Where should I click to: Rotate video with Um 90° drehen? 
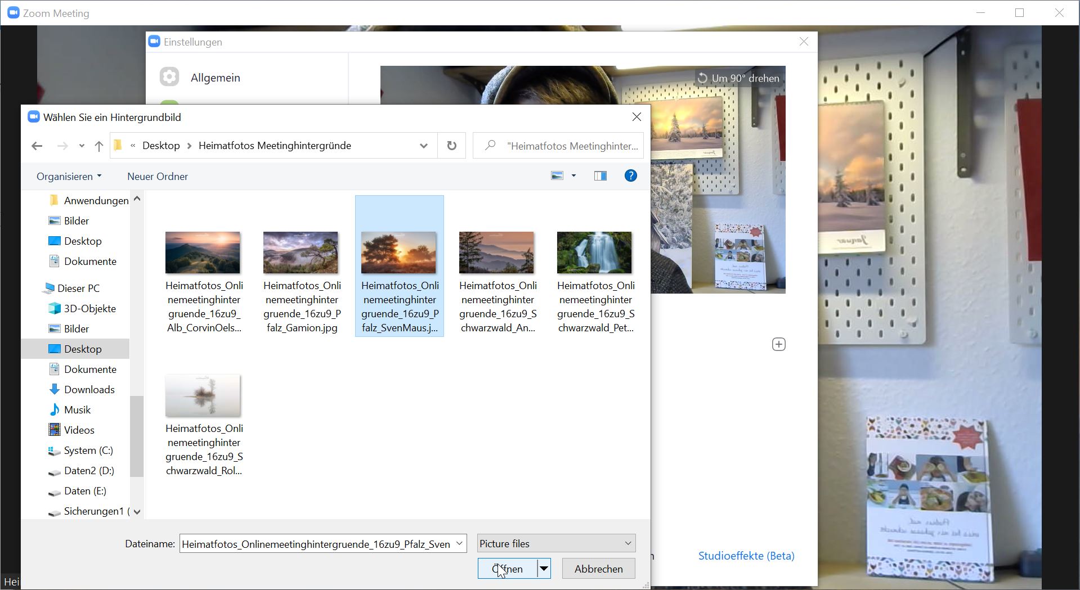739,78
